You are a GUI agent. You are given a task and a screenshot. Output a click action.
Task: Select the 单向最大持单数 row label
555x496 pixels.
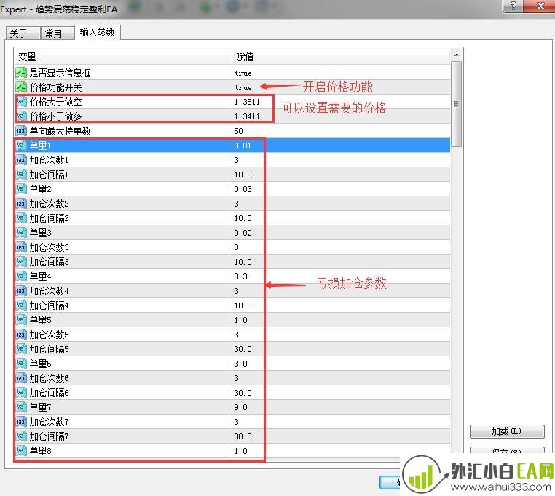point(60,131)
